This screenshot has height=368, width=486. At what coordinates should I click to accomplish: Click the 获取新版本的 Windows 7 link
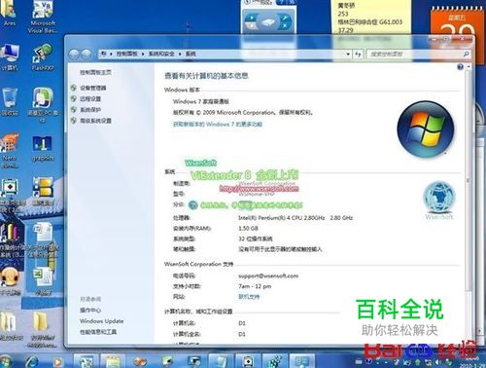coord(218,124)
